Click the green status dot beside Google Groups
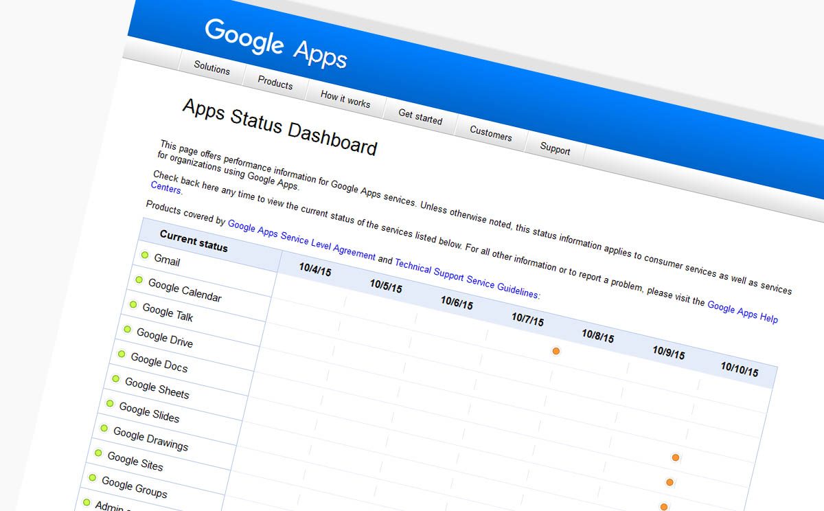Viewport: 824px width, 511px height. (93, 478)
